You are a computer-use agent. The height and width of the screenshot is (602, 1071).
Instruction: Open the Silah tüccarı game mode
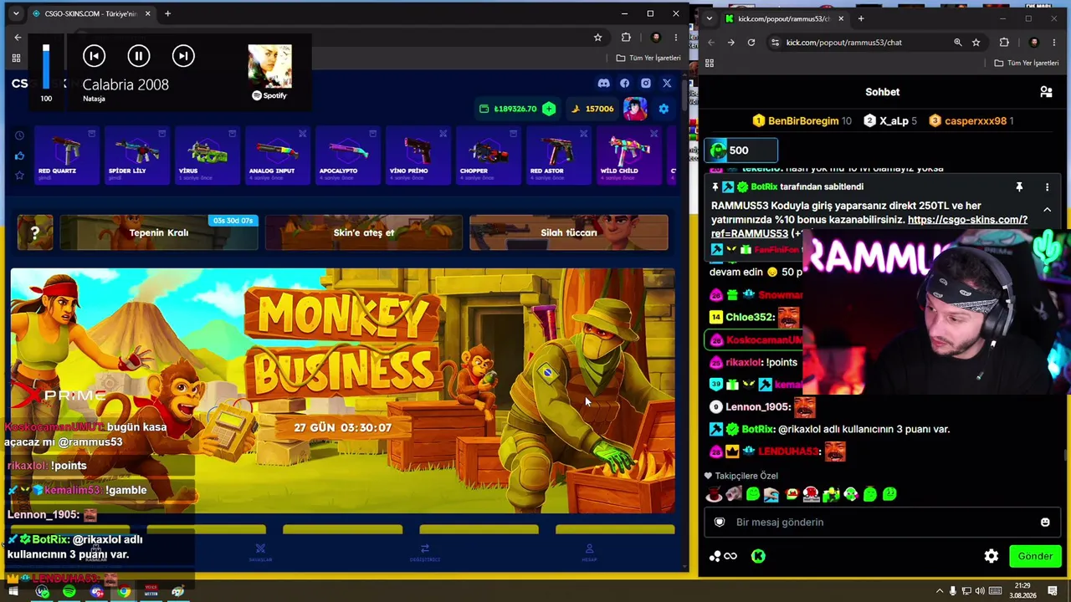click(x=569, y=233)
